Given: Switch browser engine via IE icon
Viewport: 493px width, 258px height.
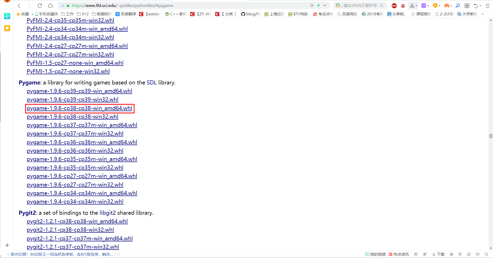Looking at the screenshot, I should (460, 254).
